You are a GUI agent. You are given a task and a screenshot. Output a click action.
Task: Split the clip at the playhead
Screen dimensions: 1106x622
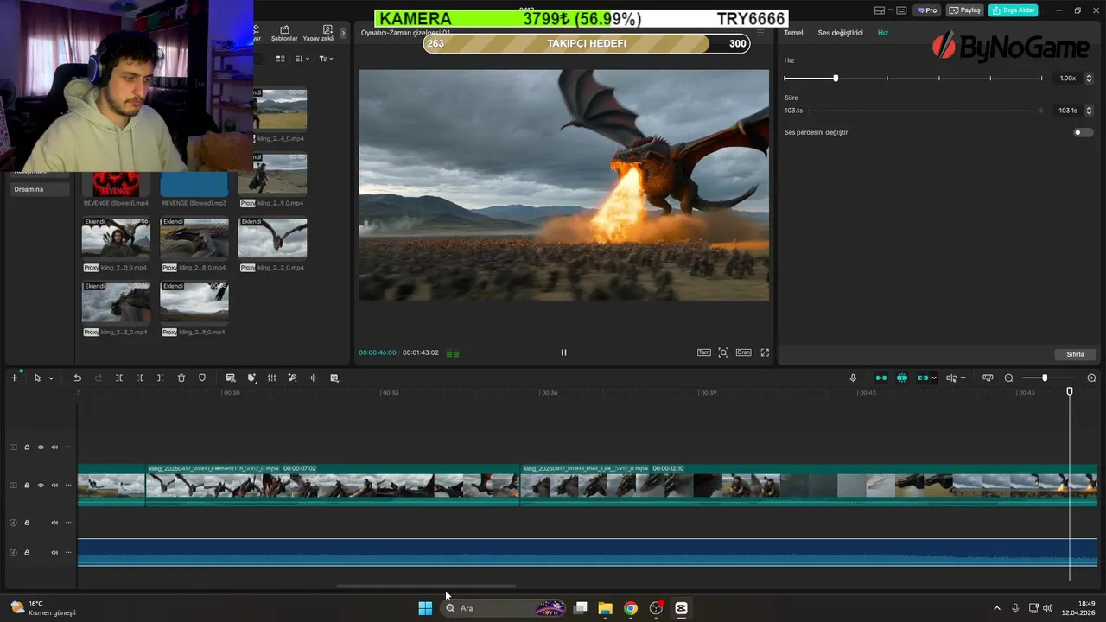[x=119, y=378]
